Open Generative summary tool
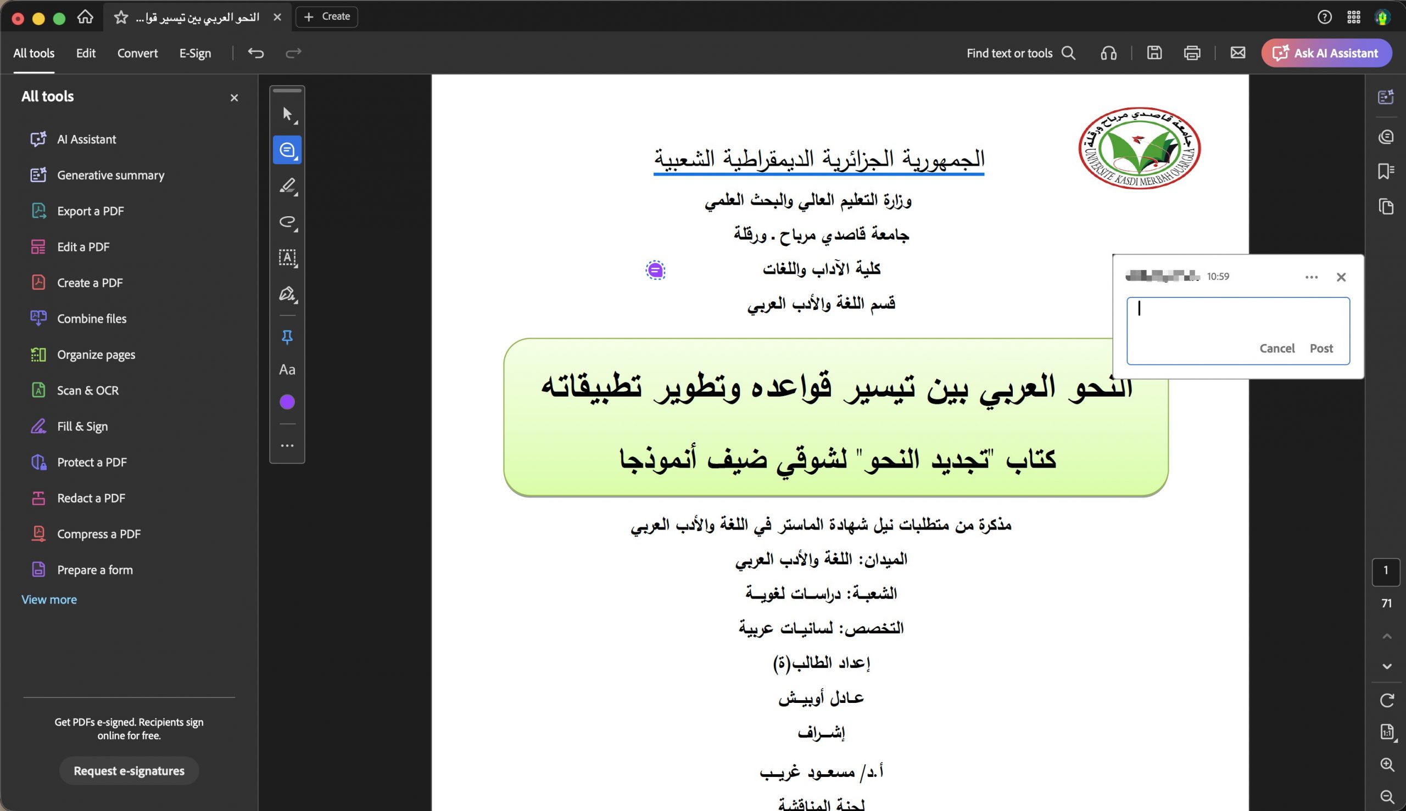Screen dimensions: 1406x811 [97, 175]
